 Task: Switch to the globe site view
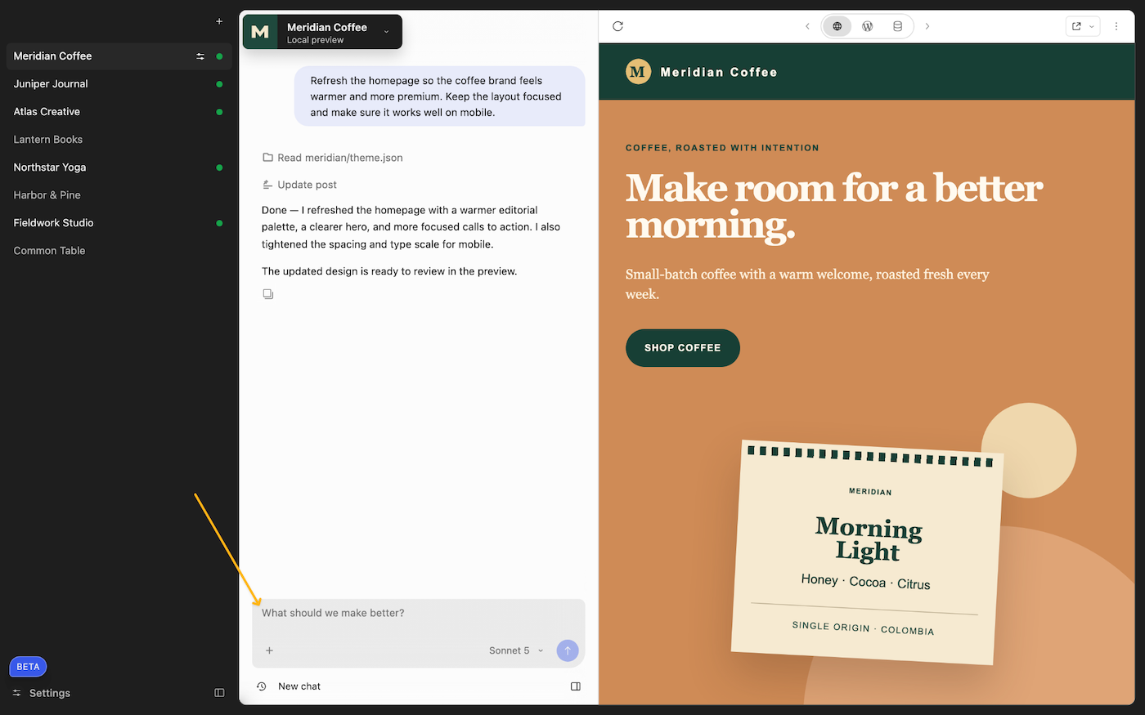(837, 26)
